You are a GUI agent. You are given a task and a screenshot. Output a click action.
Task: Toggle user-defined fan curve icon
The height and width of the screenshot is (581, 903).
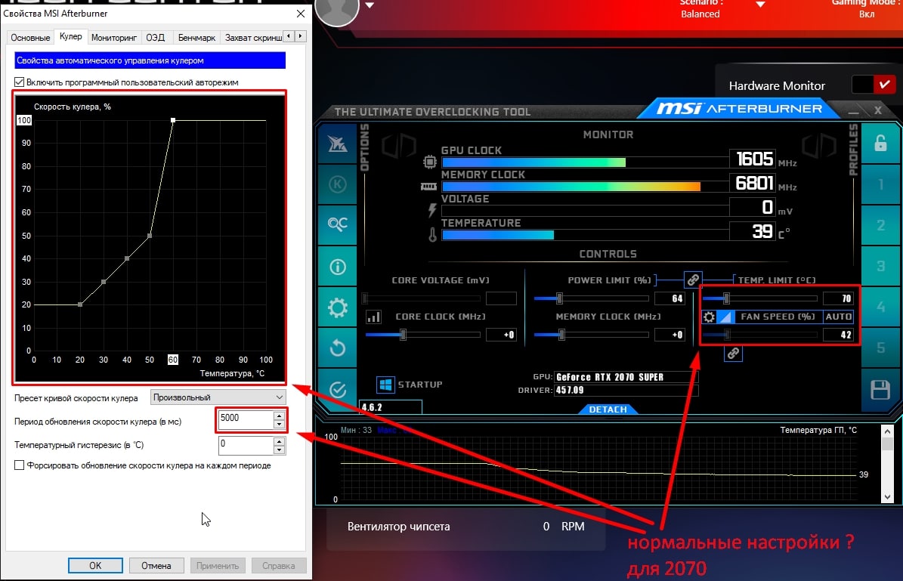point(725,317)
